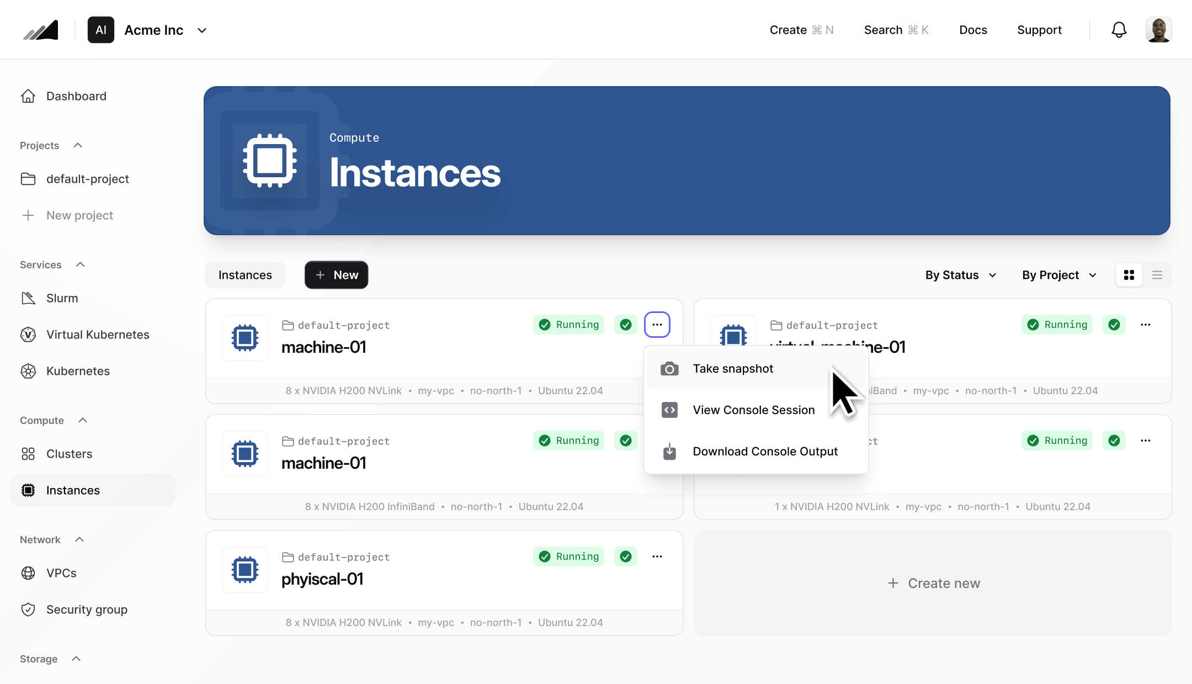Choose Download Console Output

click(765, 452)
